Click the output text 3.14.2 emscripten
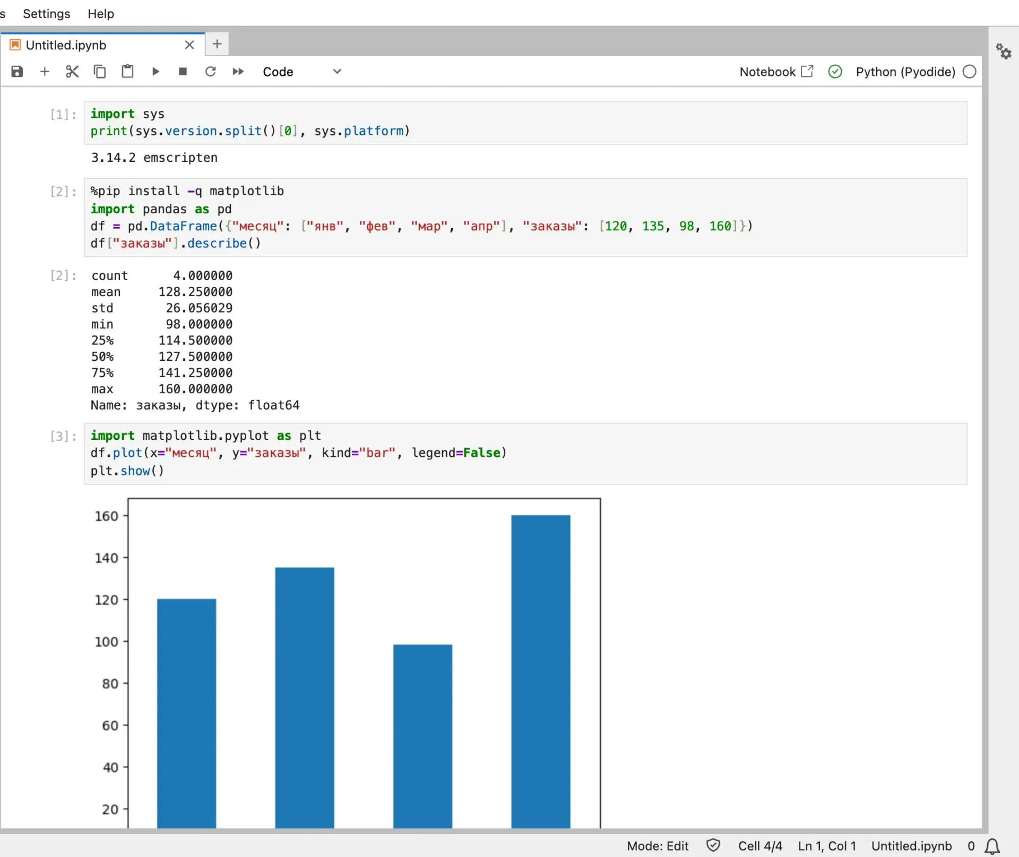 tap(154, 158)
